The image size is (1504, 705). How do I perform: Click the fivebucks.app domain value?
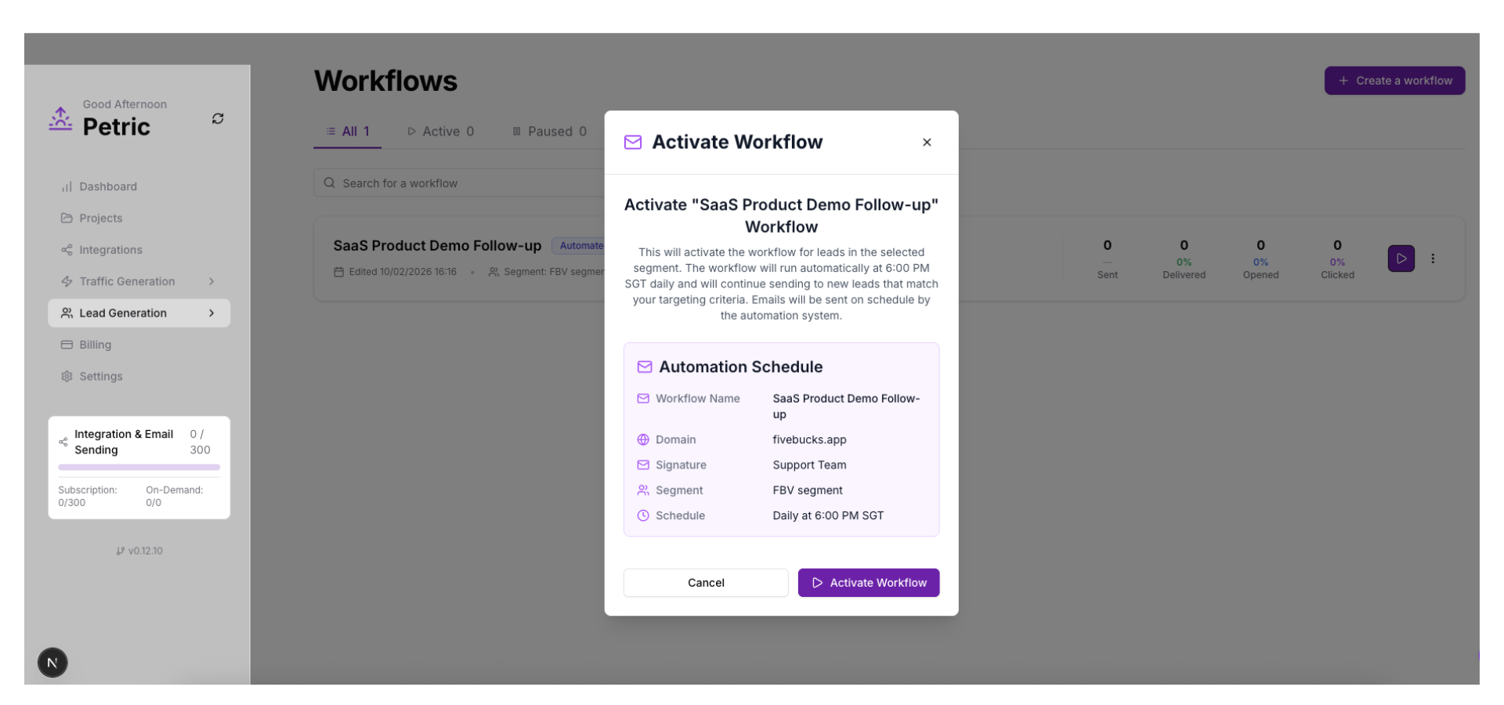coord(809,439)
